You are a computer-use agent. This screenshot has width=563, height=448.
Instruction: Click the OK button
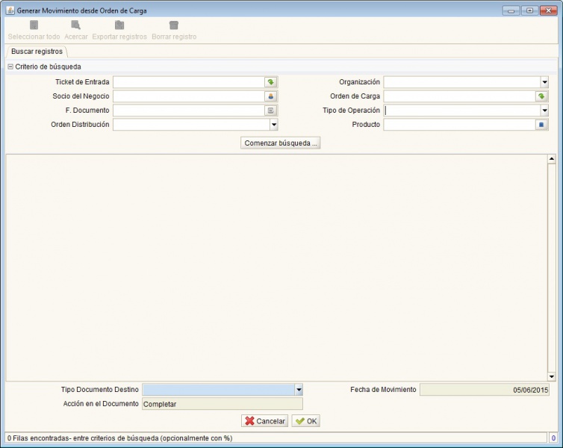pyautogui.click(x=306, y=421)
